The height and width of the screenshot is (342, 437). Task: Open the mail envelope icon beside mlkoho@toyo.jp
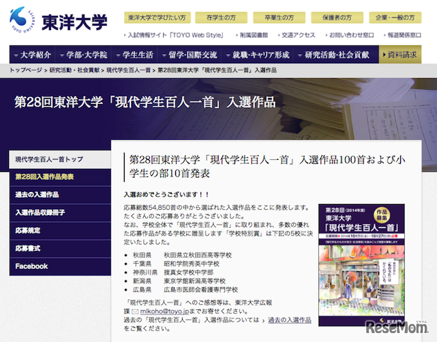pos(135,312)
